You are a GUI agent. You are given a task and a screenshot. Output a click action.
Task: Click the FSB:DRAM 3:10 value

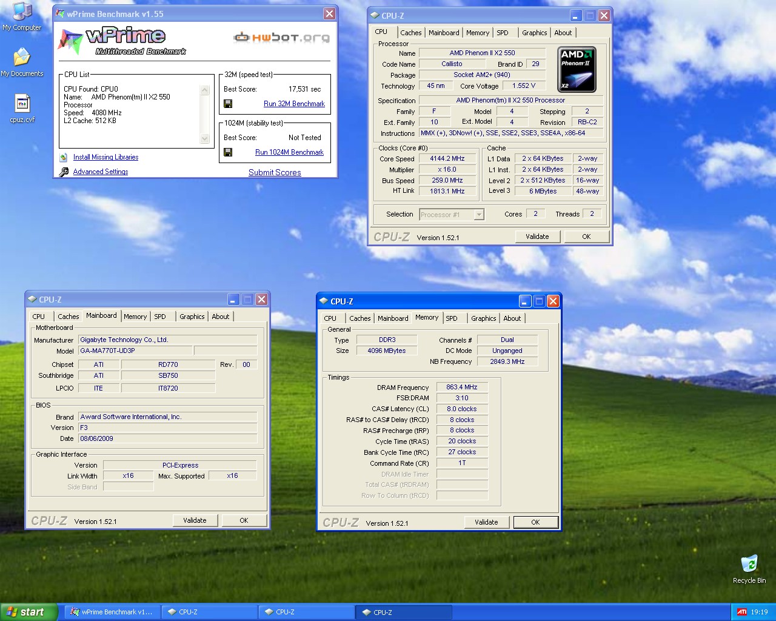coord(462,398)
